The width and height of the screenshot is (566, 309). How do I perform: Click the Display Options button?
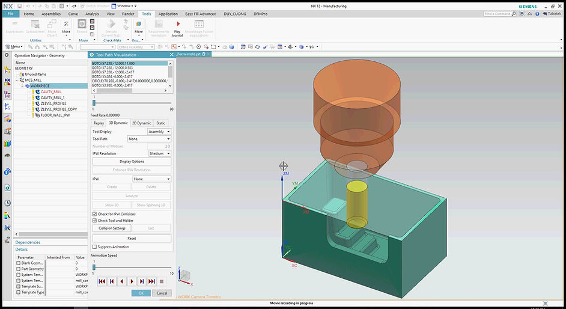point(132,162)
